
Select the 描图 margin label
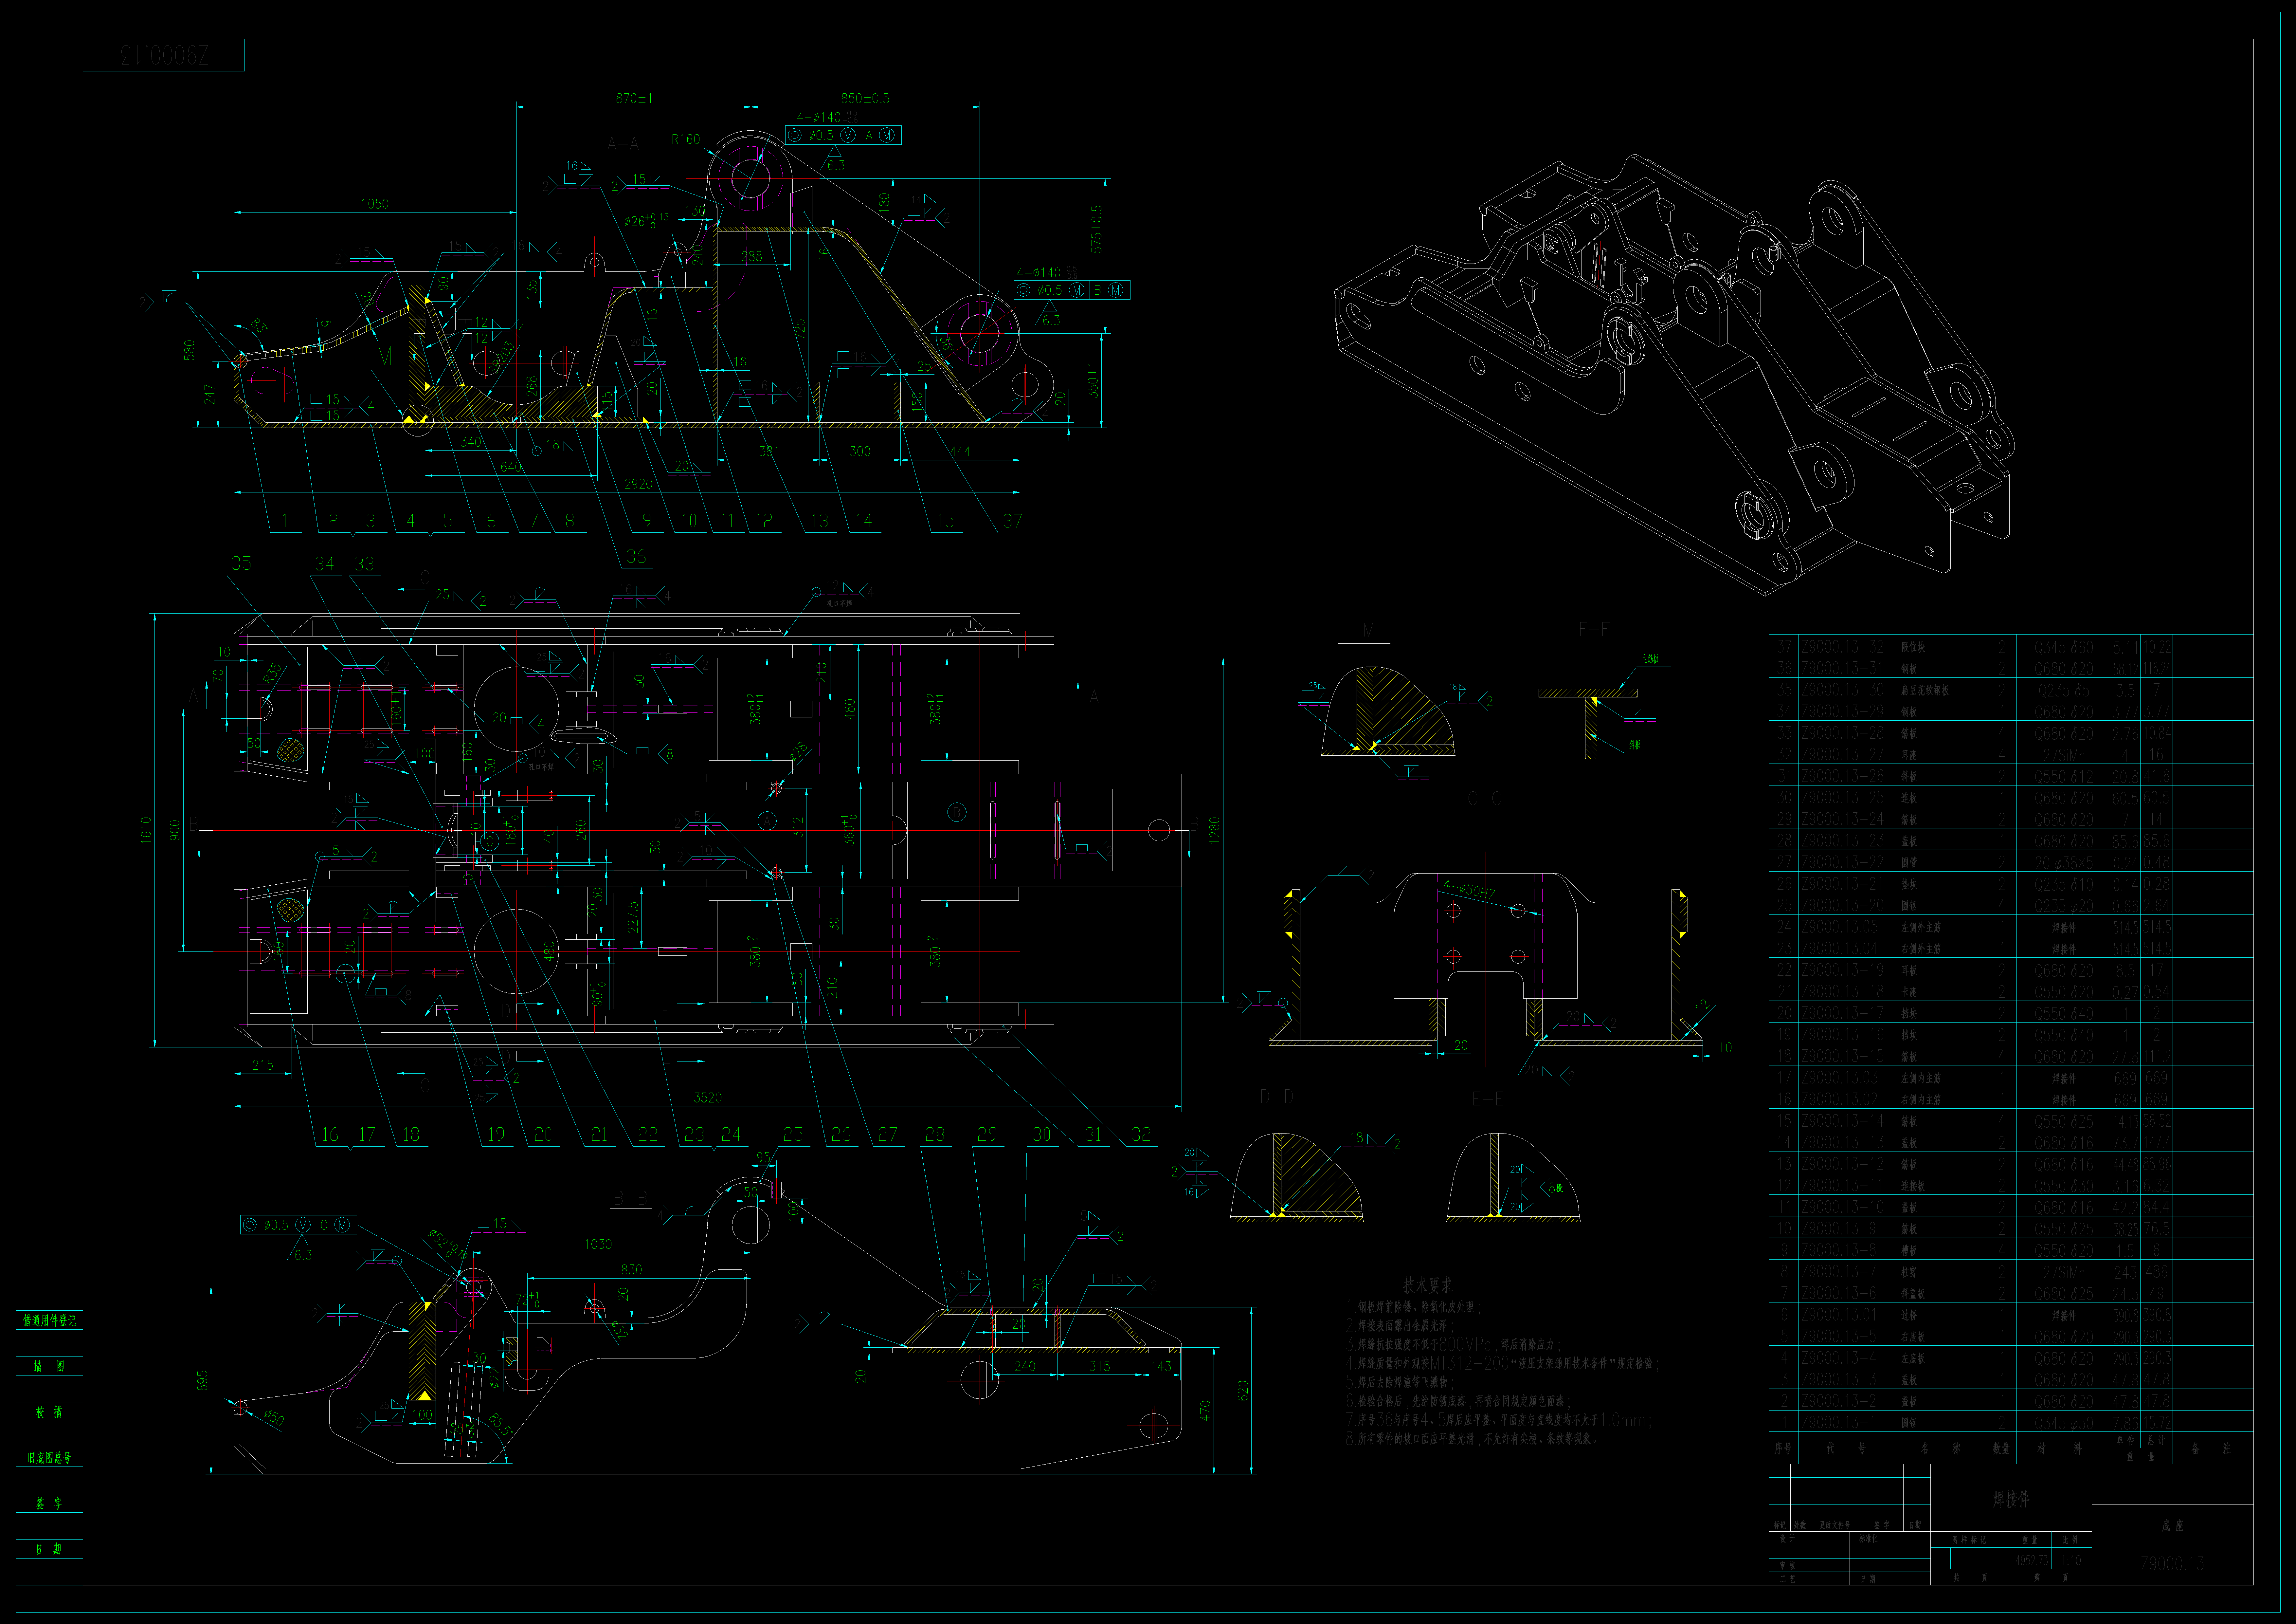(x=49, y=1366)
